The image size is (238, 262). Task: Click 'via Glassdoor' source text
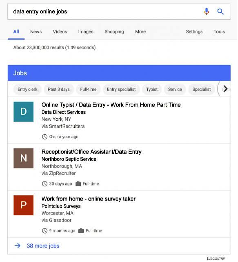click(57, 220)
